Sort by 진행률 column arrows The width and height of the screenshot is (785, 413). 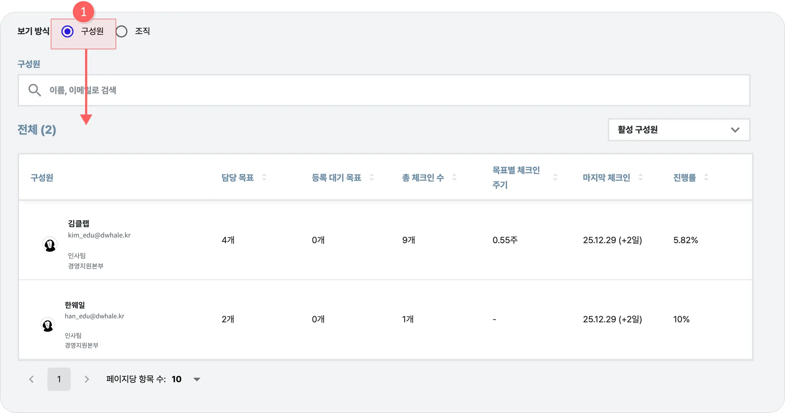coord(706,177)
